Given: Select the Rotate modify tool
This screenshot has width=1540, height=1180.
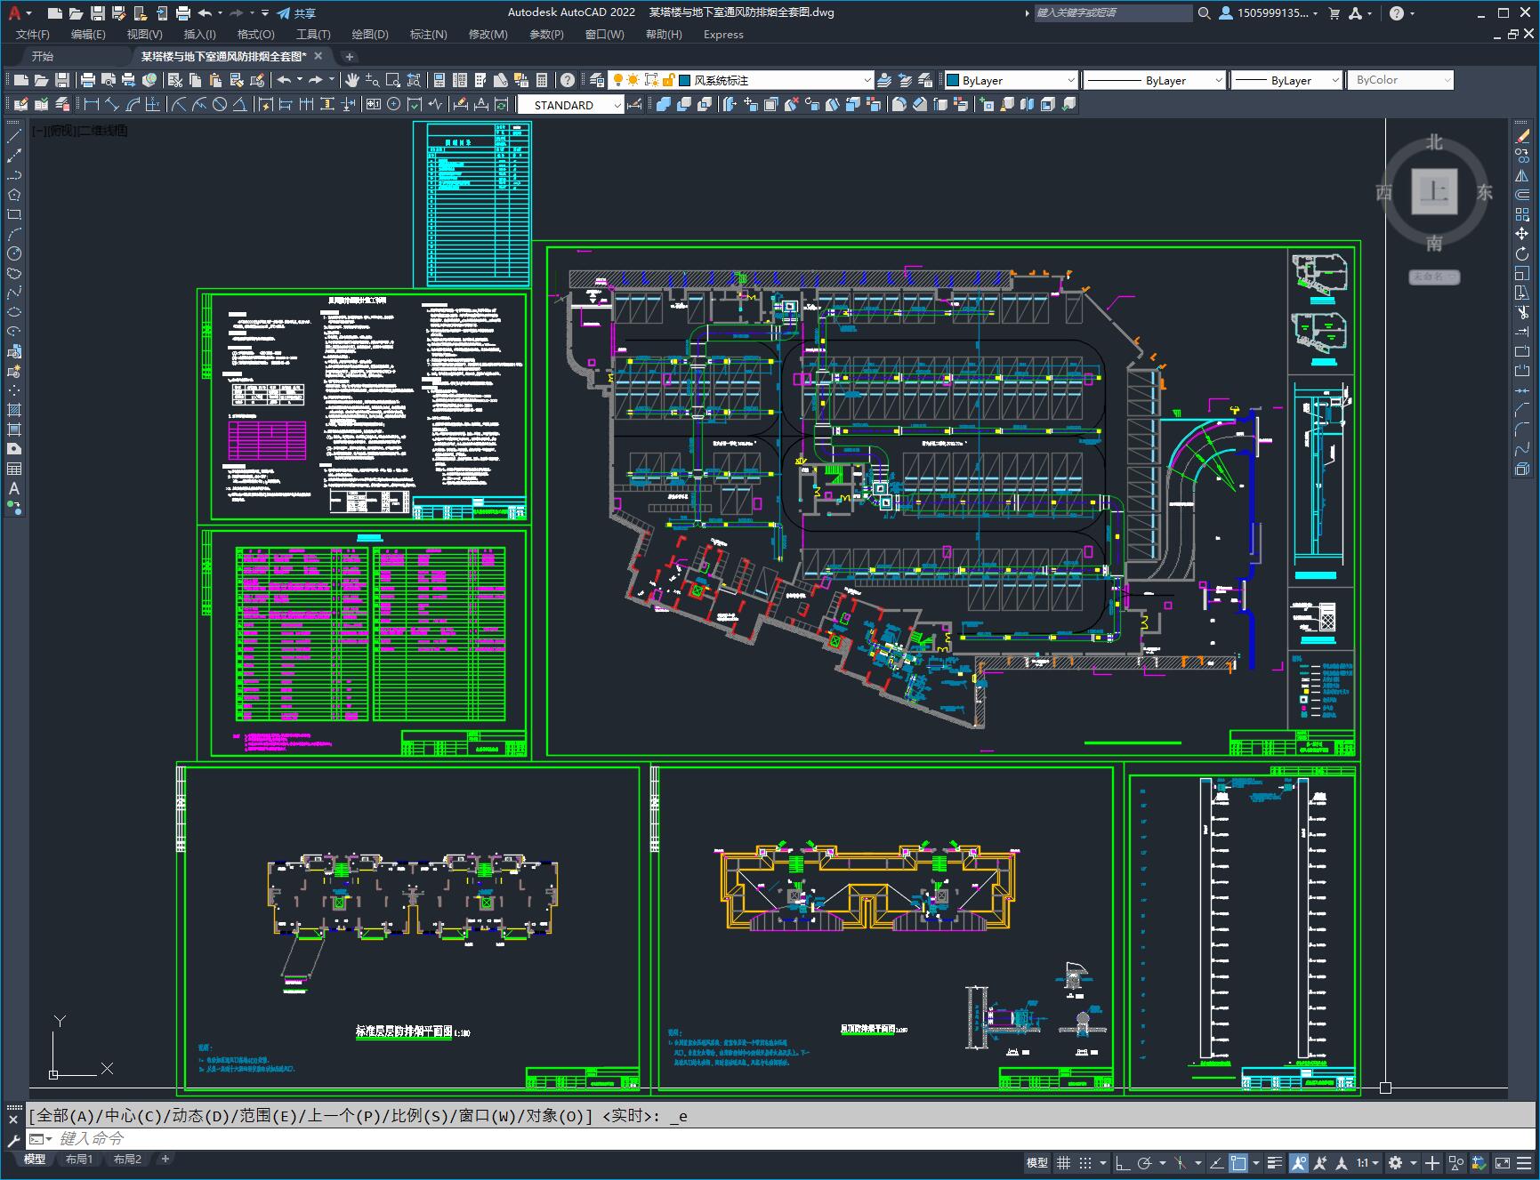Looking at the screenshot, I should click(1522, 253).
